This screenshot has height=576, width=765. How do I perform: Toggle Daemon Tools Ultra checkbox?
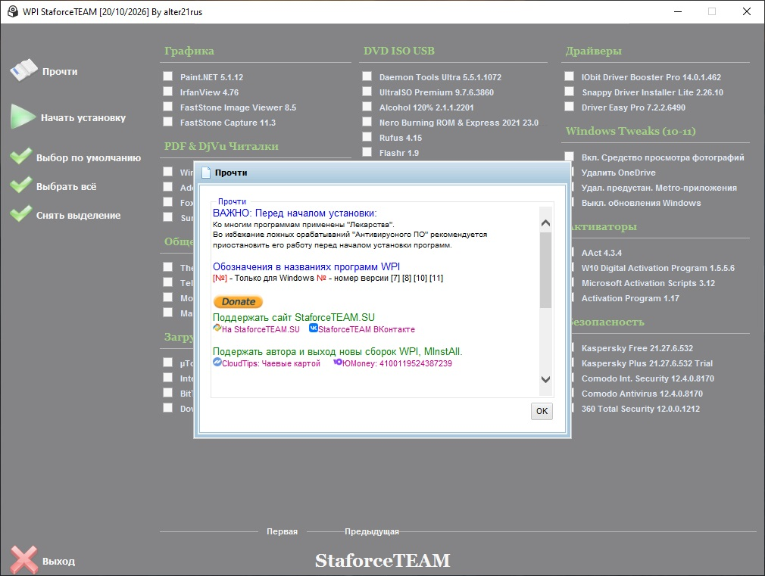367,76
